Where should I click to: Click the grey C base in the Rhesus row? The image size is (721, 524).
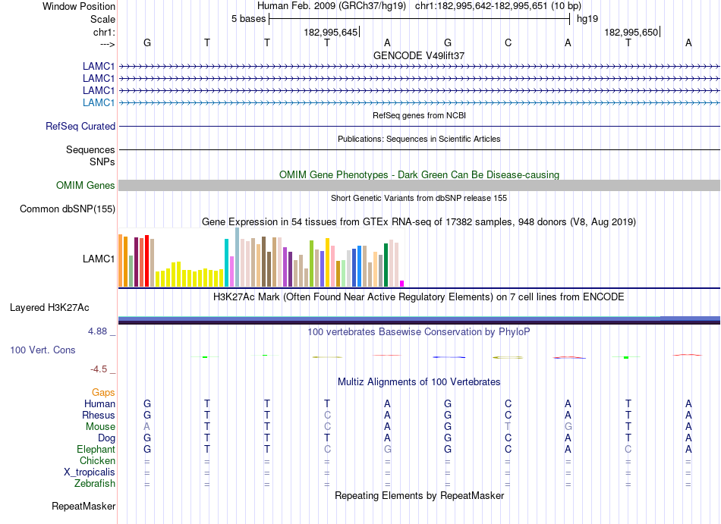[327, 415]
